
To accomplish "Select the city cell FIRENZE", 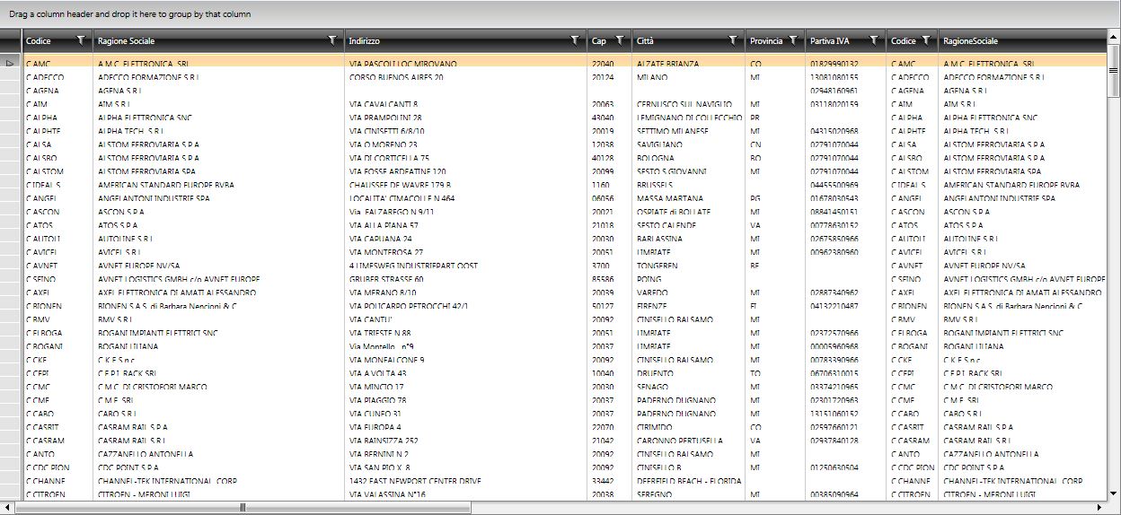I will (689, 306).
